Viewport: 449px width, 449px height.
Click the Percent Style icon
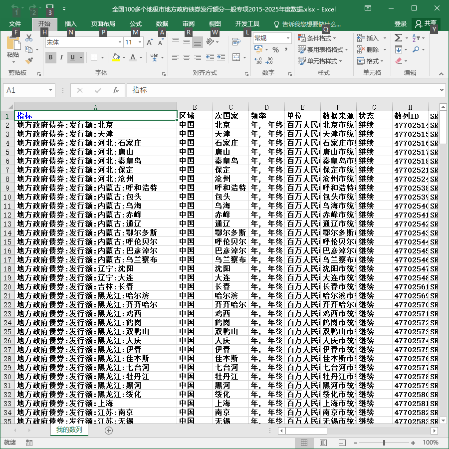tap(275, 50)
